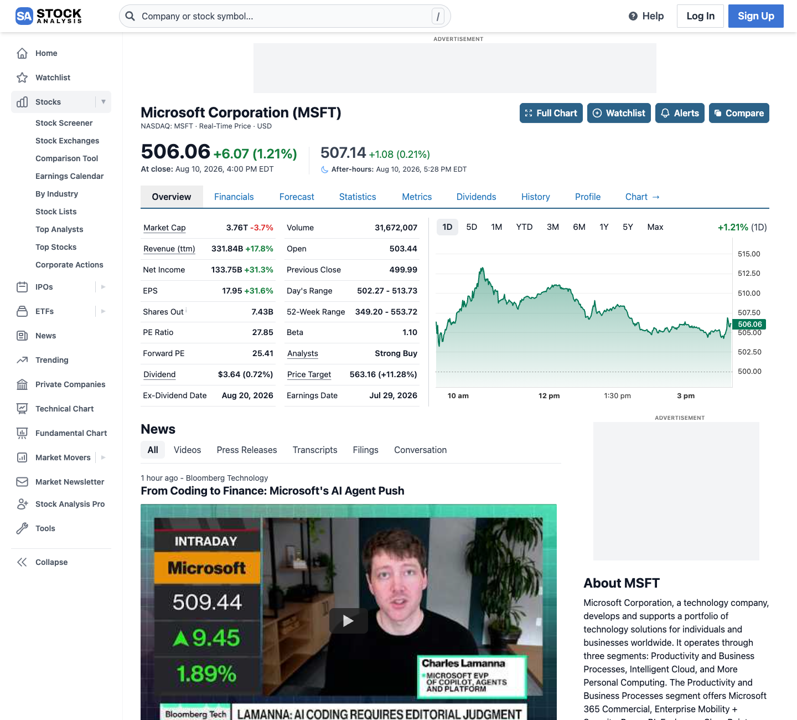Click the slash keyboard shortcut badge
The width and height of the screenshot is (797, 720).
tap(438, 17)
